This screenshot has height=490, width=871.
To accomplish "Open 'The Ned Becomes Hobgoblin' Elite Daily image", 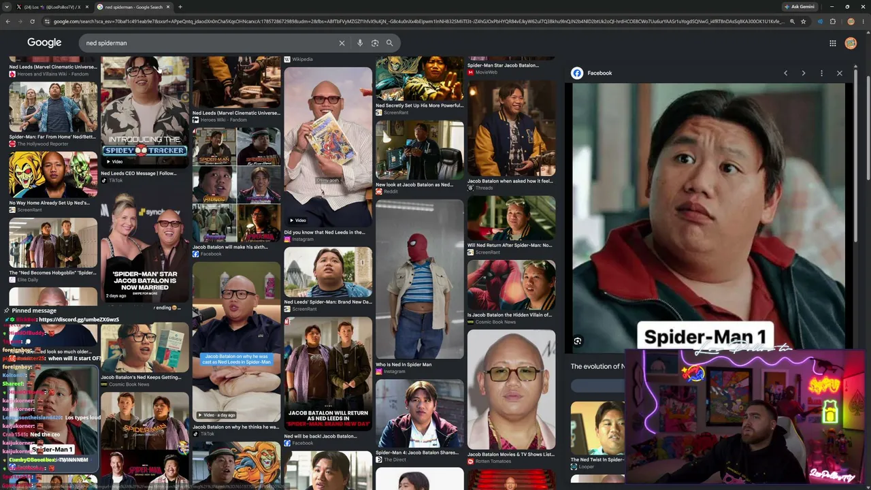I will [53, 243].
